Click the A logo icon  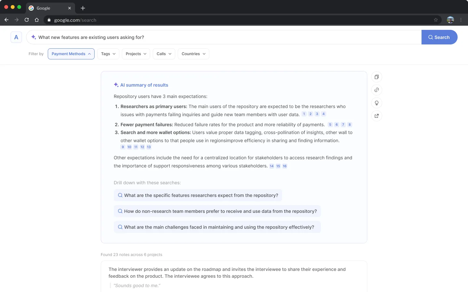pyautogui.click(x=16, y=37)
